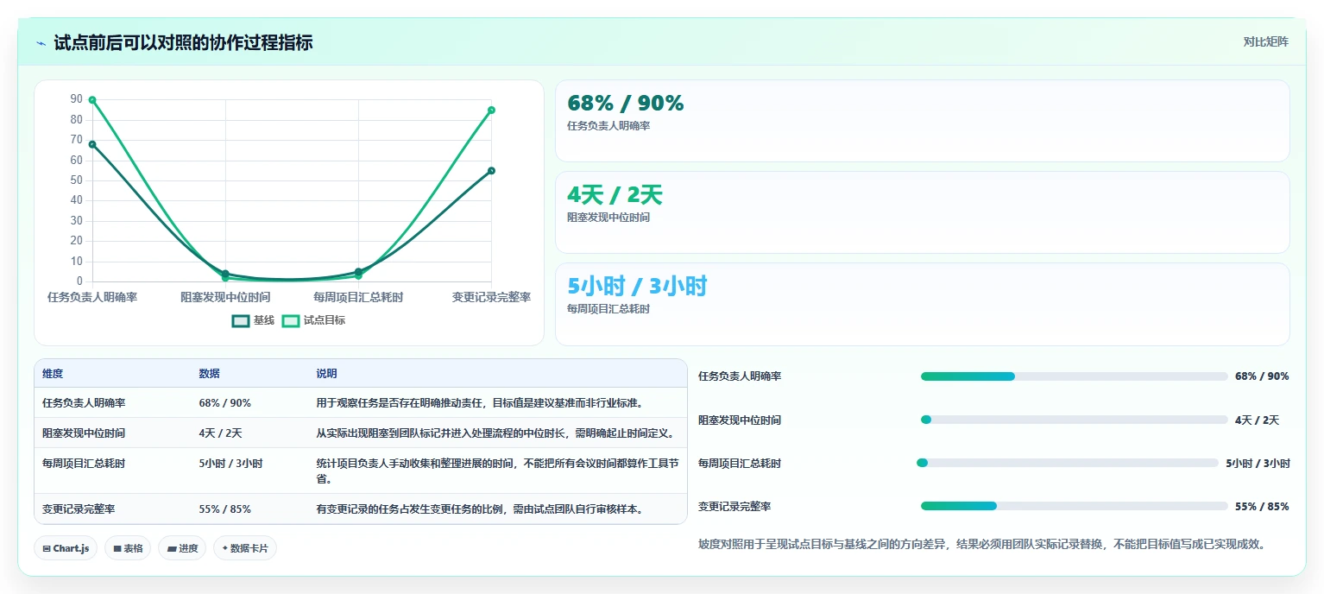Viewport: 1324px width, 594px height.
Task: Click the 每周项目汇总耗时 progress bar
Action: point(1068,463)
